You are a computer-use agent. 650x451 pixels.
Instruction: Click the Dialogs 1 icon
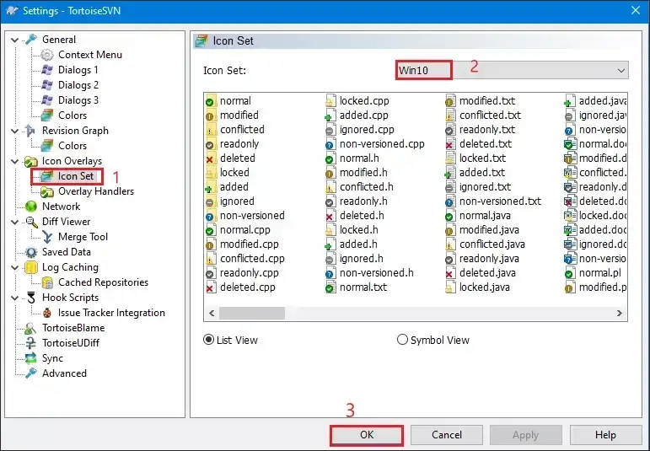pos(47,70)
